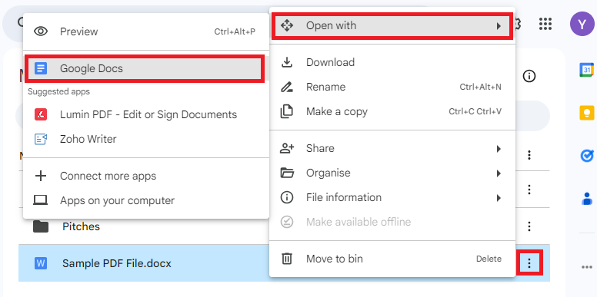This screenshot has width=597, height=297.
Task: Click the Open with menu entry
Action: tap(392, 26)
